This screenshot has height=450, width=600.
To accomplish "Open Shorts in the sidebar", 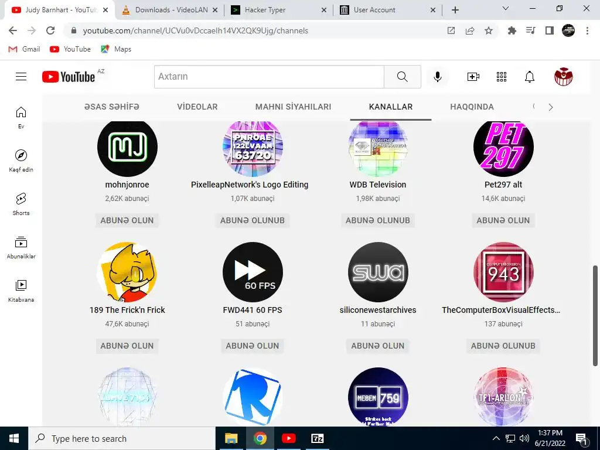I will (21, 204).
